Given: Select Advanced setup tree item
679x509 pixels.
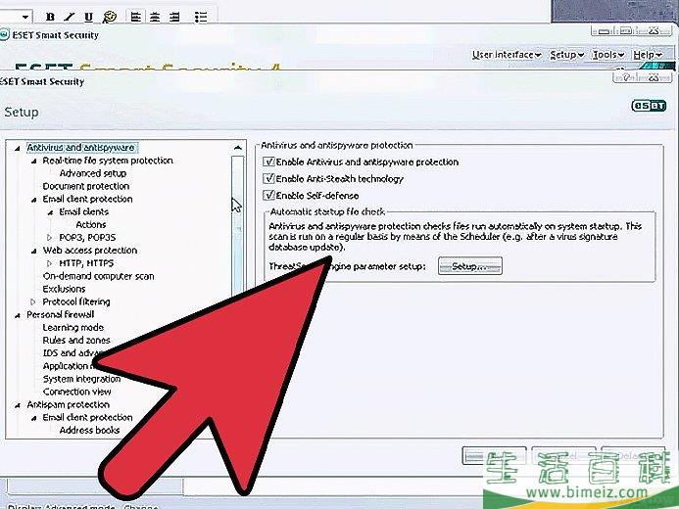Looking at the screenshot, I should [x=93, y=173].
